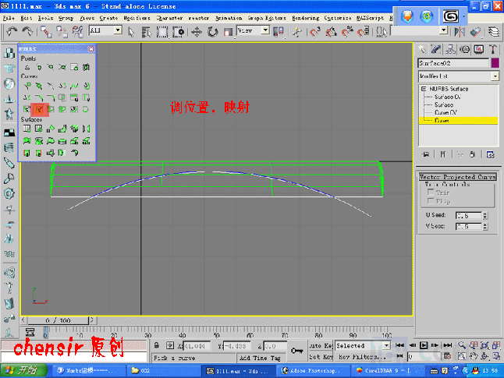Click Mirror Selected Objects icon
The height and width of the screenshot is (378, 504).
tap(460, 32)
